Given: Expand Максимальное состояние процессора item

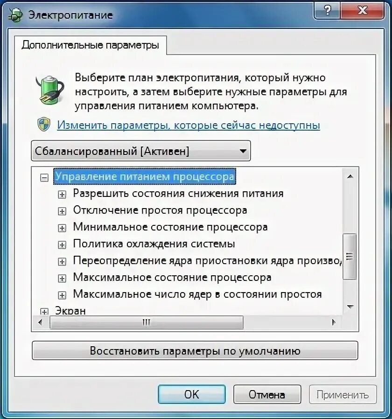Looking at the screenshot, I should (62, 278).
